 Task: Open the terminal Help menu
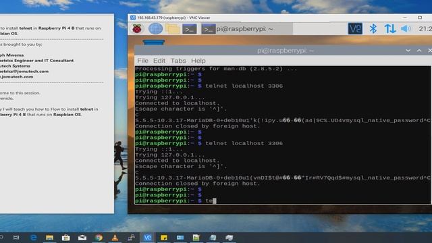coord(198,61)
